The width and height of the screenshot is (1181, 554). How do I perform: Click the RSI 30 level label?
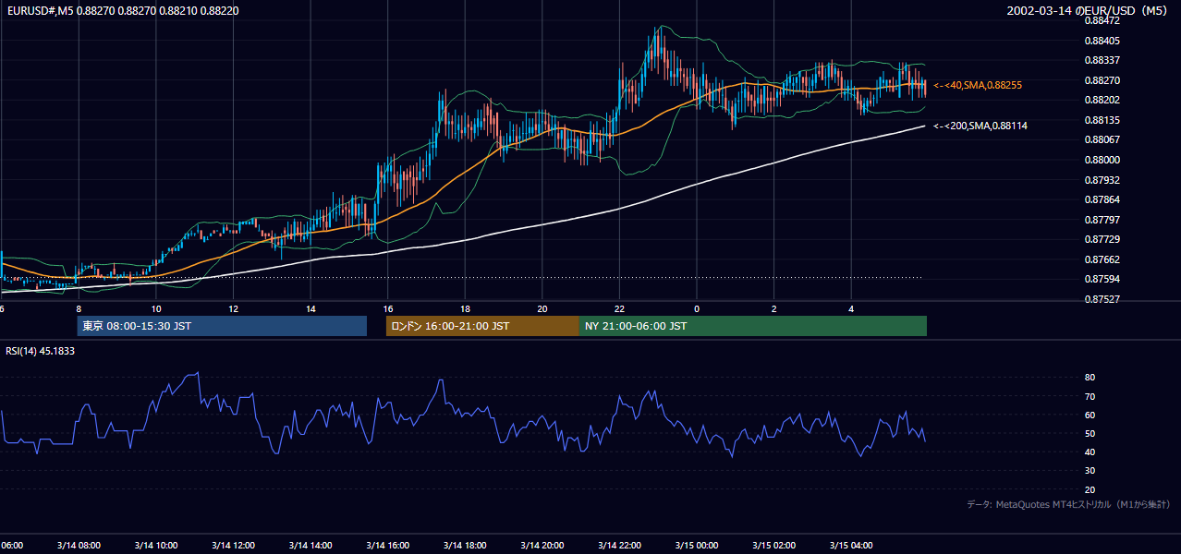pyautogui.click(x=1090, y=471)
